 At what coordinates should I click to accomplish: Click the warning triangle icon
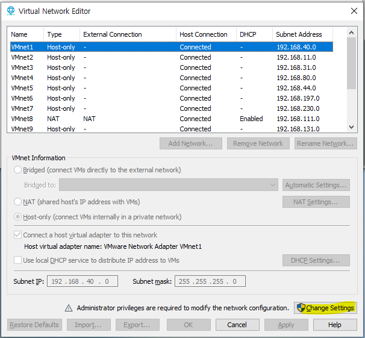tap(69, 308)
